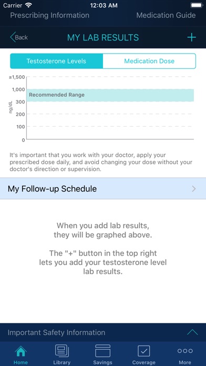Viewport: 206px width, 366px height.
Task: Expand Important Safety Information with up chevron
Action: point(192,332)
